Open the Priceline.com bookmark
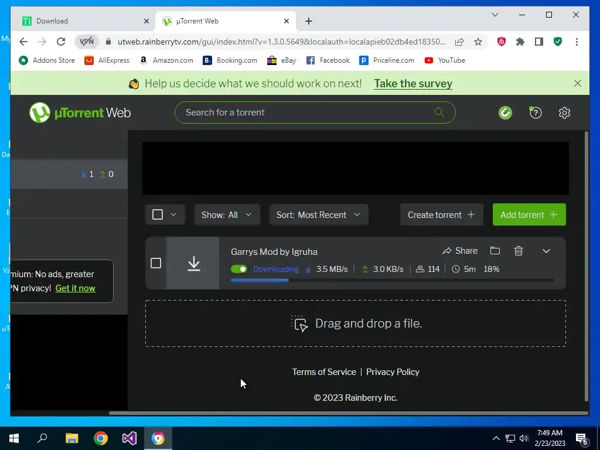The width and height of the screenshot is (600, 450). [x=387, y=60]
